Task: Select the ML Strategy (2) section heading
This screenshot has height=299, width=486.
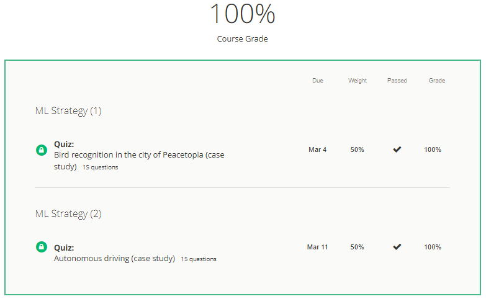Action: [68, 214]
